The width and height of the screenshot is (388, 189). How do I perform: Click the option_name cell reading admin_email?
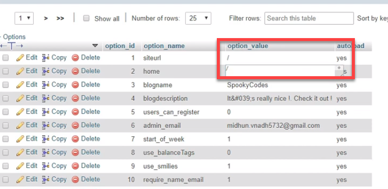click(x=162, y=125)
